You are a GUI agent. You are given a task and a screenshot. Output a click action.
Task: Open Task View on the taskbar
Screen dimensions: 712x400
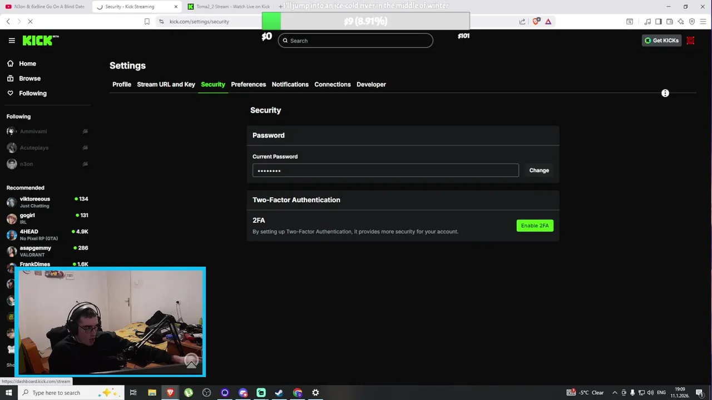133,393
